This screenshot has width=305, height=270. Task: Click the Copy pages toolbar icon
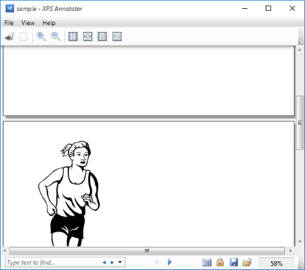tap(24, 37)
